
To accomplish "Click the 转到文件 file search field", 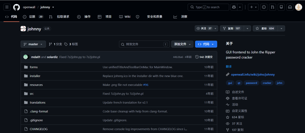I will pos(144,44).
